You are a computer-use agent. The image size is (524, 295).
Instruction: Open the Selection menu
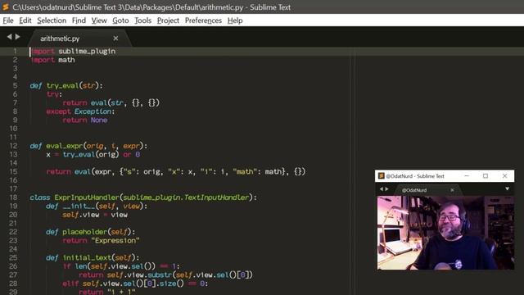click(x=52, y=20)
